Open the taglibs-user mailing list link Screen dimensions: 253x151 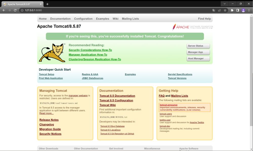(165, 120)
